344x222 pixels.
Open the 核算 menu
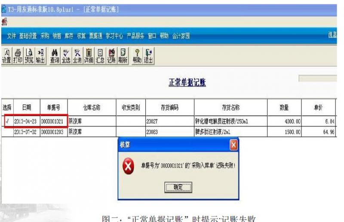pos(81,36)
